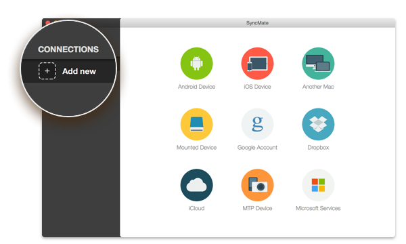Image resolution: width=406 pixels, height=244 pixels.
Task: Connect Dropbox via its icon
Action: point(318,125)
